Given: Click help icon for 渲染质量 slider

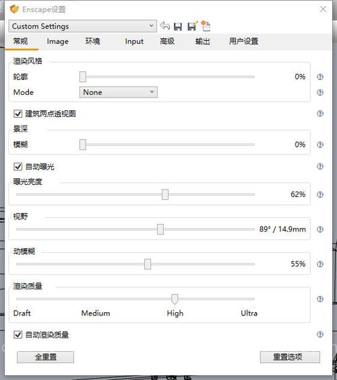Looking at the screenshot, I should (320, 299).
